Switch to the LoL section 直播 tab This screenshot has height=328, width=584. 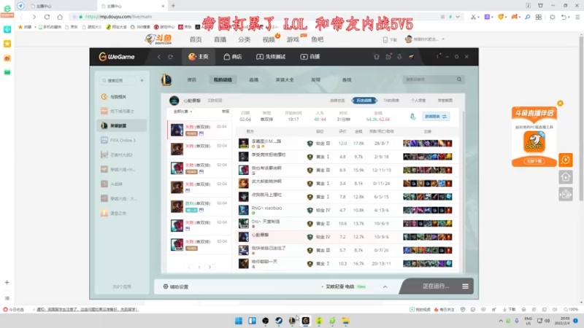253,79
